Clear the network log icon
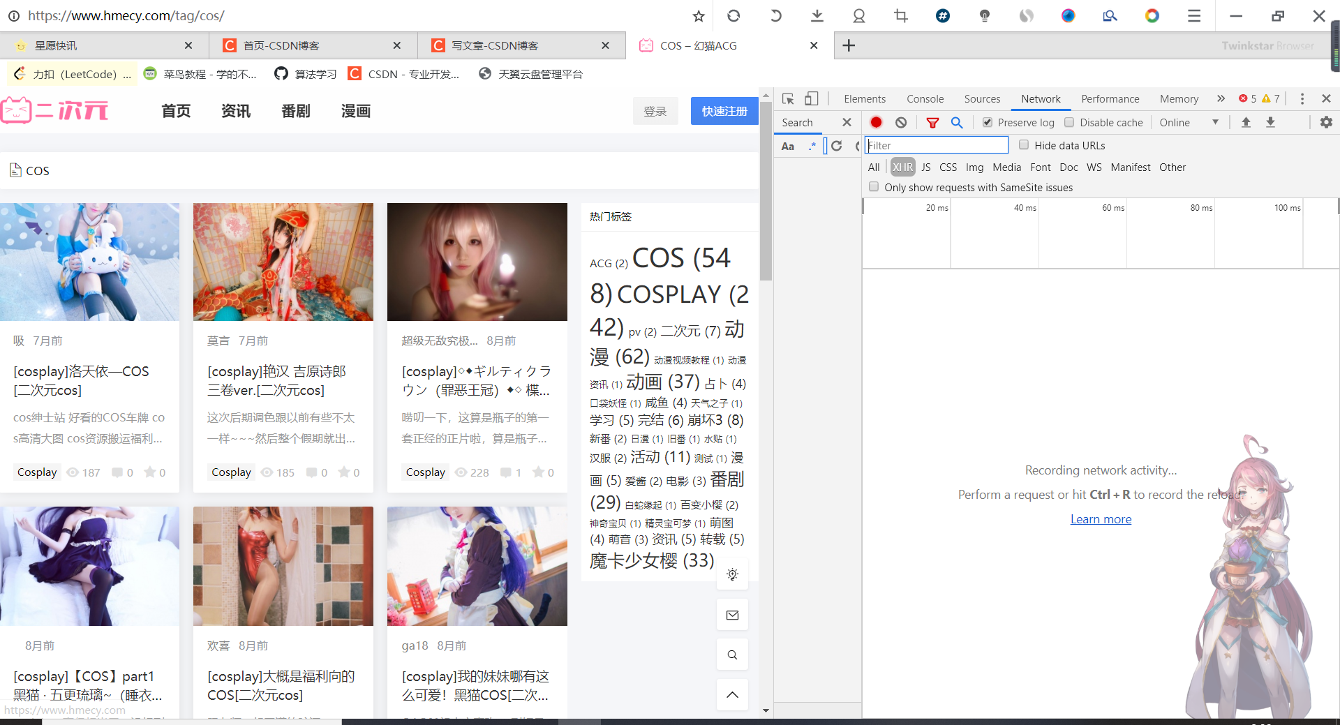Image resolution: width=1340 pixels, height=725 pixels. [x=901, y=122]
